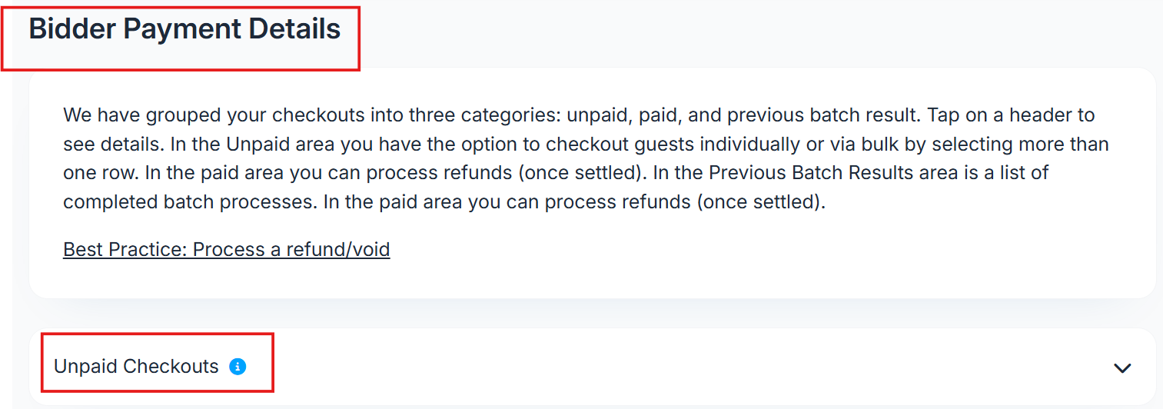
Task: Click the Bidder Payment Details heading
Action: (184, 29)
